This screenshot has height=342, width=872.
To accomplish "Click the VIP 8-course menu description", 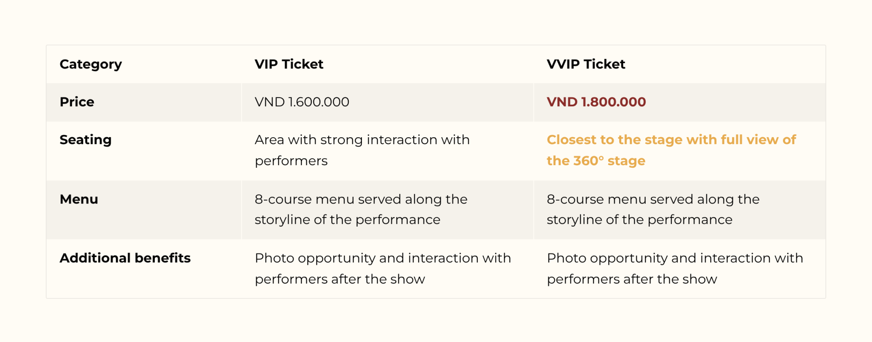I will point(361,200).
